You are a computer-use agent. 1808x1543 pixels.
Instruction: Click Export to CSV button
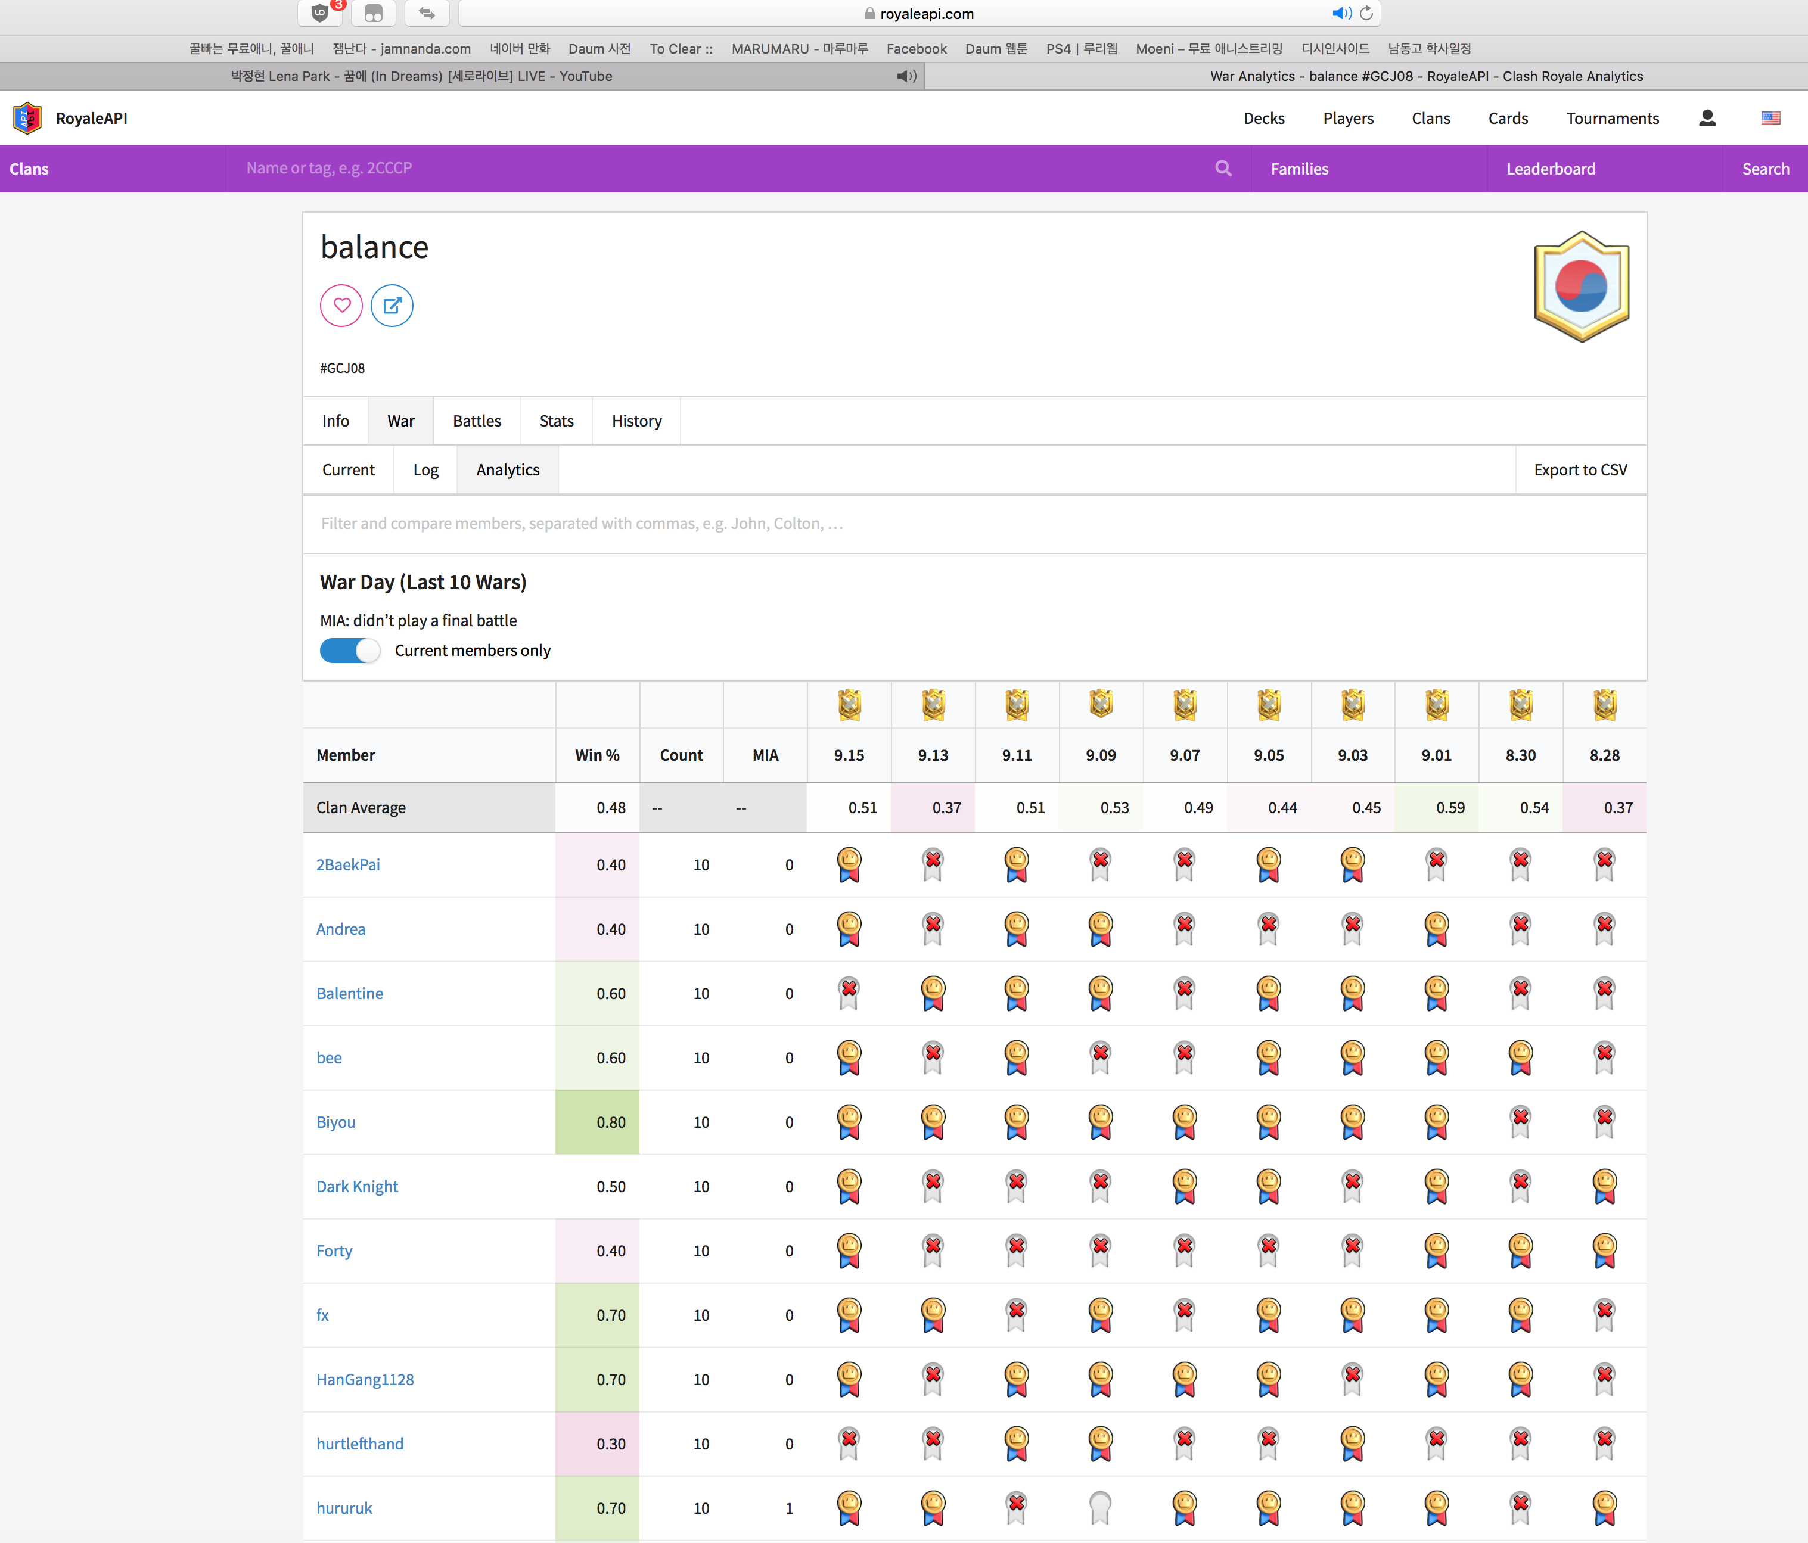coord(1580,470)
